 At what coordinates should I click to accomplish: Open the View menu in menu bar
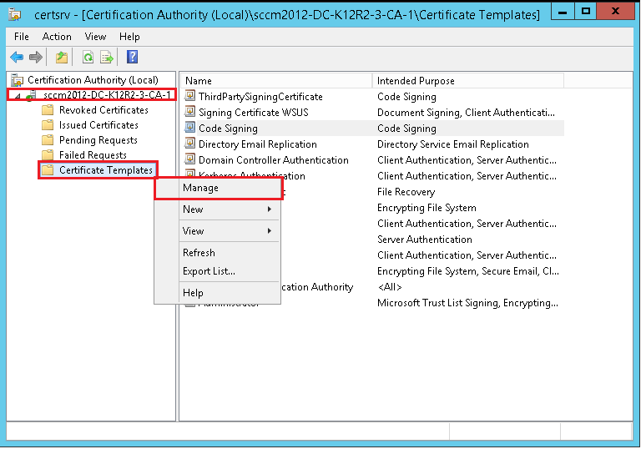coord(95,37)
